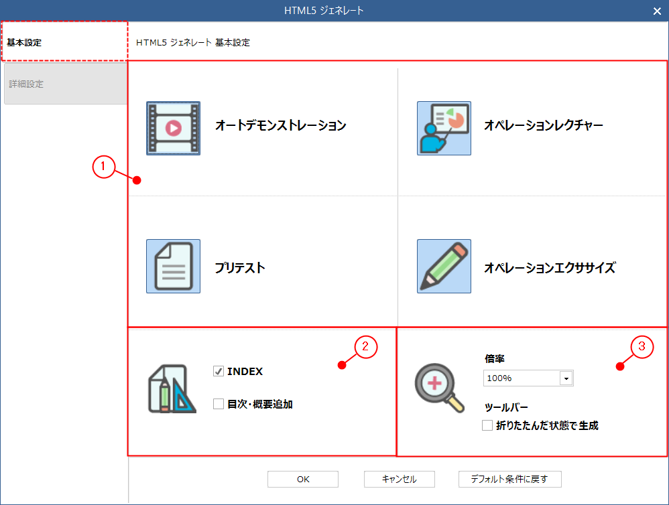The height and width of the screenshot is (505, 669).
Task: Select the プリテスト document icon
Action: coord(173,266)
